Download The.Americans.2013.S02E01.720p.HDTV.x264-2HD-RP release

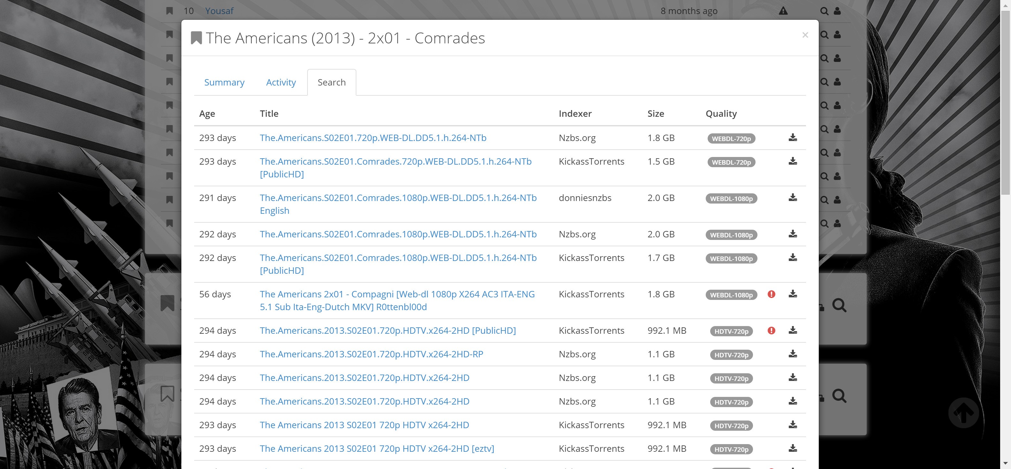[793, 354]
